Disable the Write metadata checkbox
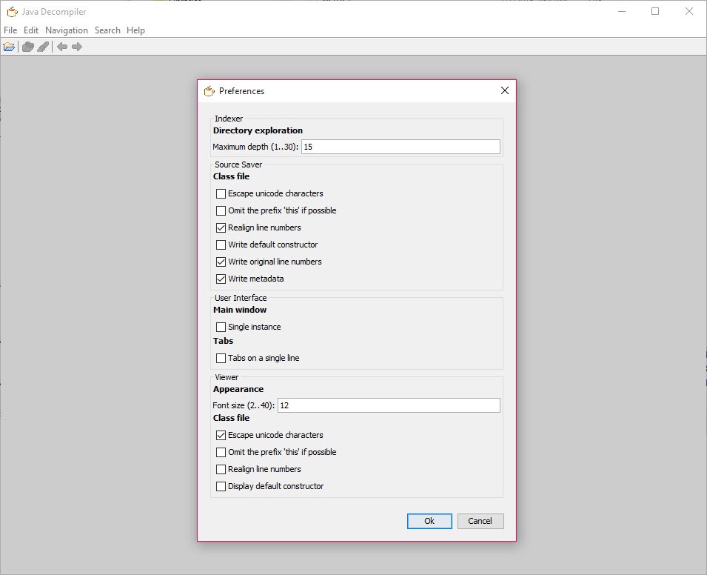This screenshot has height=575, width=707. (221, 279)
